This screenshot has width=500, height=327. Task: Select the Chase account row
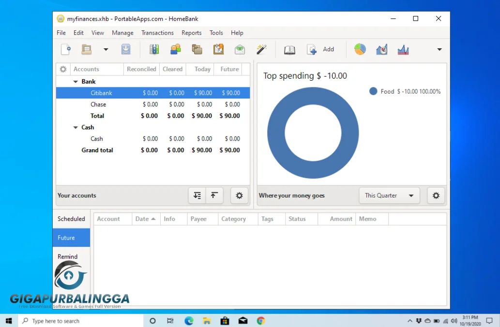(98, 104)
